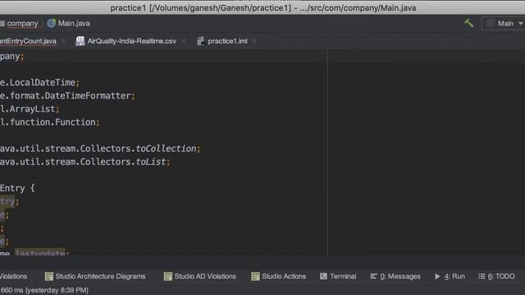
Task: Click the Studio AD Violations icon
Action: click(x=167, y=276)
